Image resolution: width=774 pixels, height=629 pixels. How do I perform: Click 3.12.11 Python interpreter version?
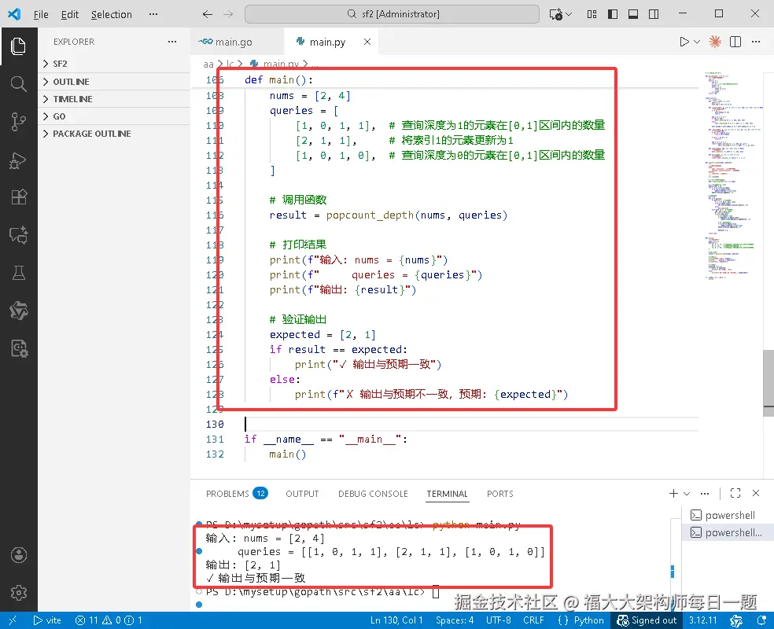tap(703, 620)
